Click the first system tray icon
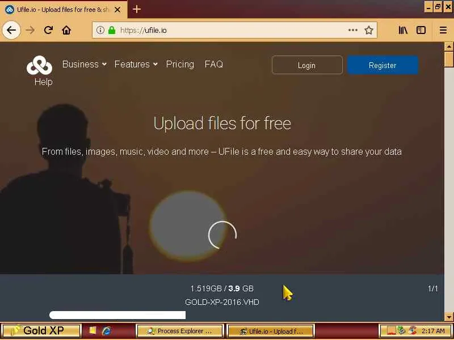Screen dimensions: 454x340 point(391,330)
